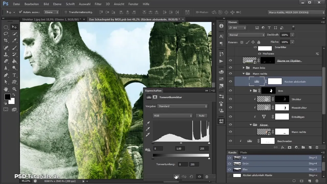327x184 pixels.
Task: Open the Fenster menu
Action: (x=133, y=4)
